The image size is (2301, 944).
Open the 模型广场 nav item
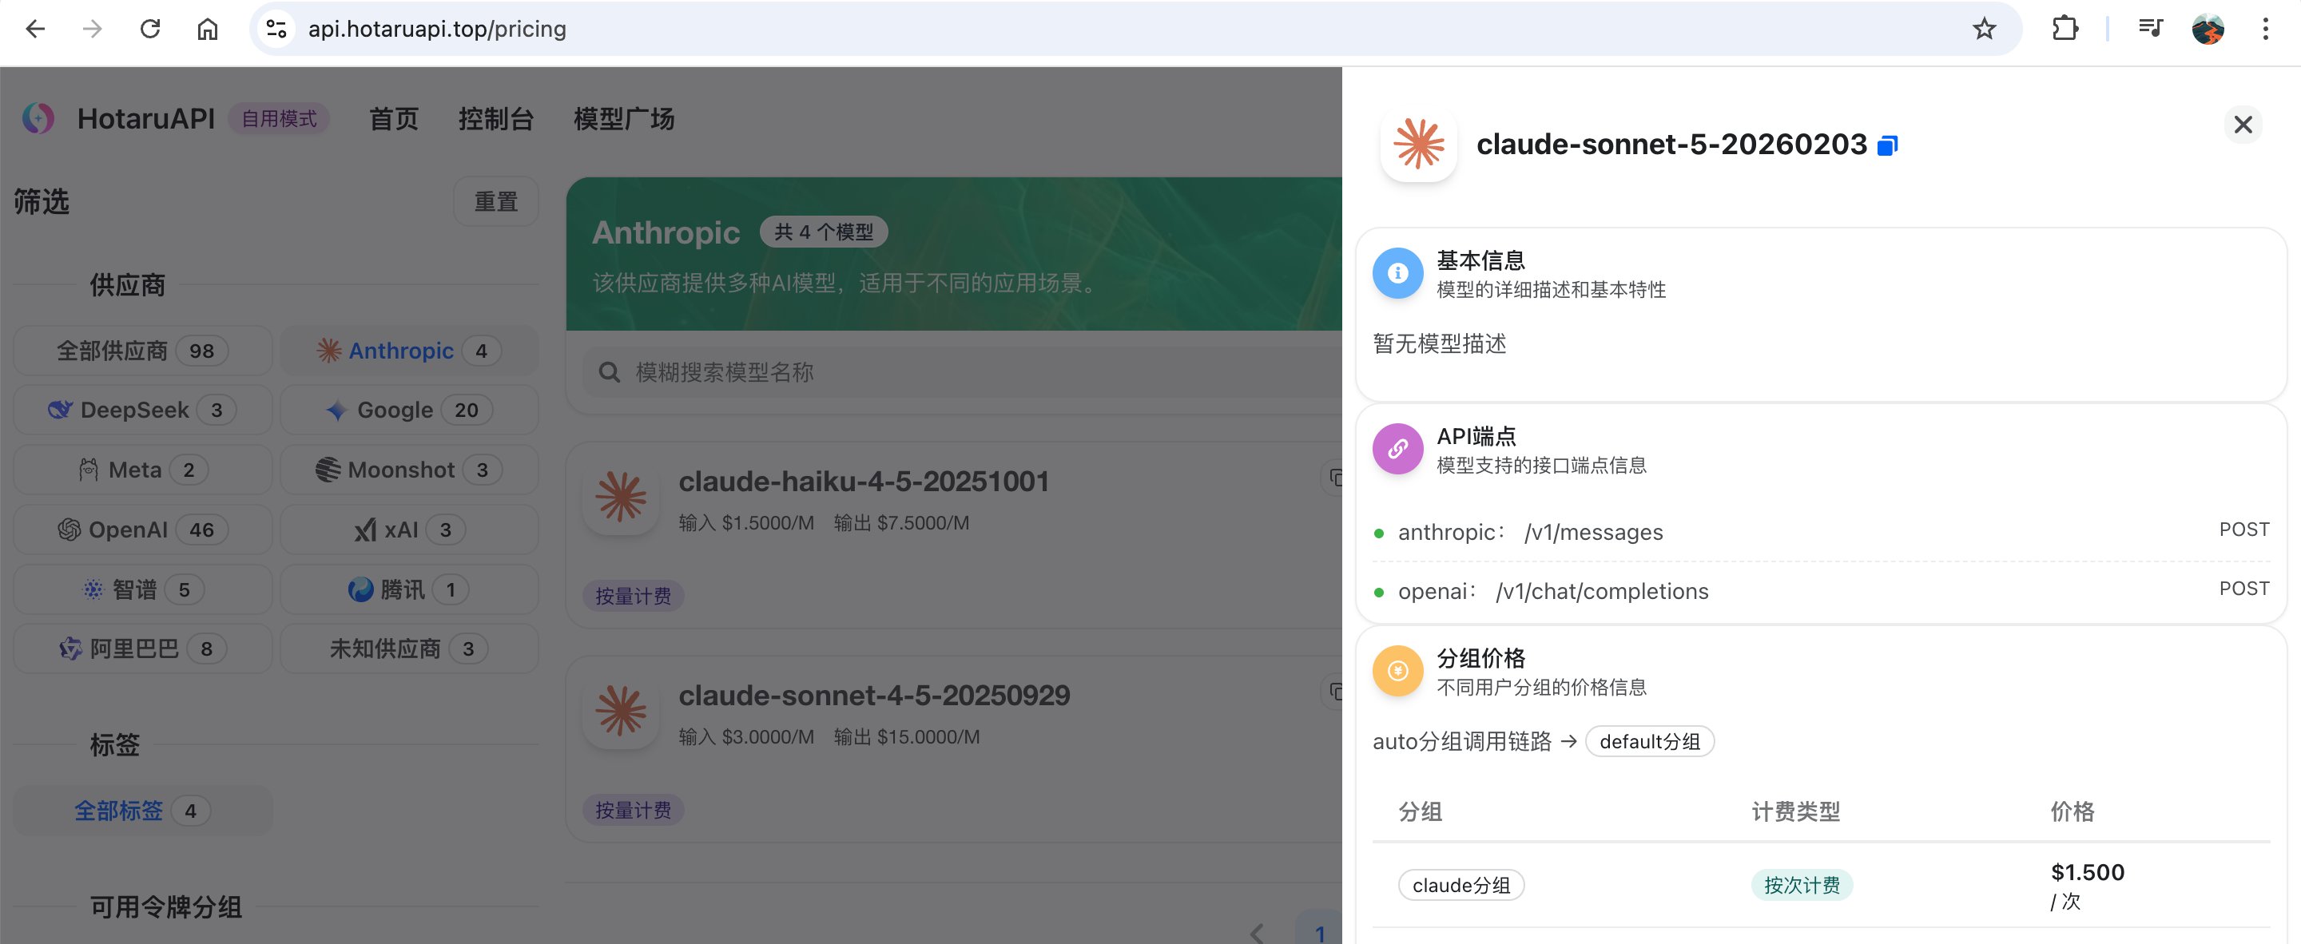[623, 119]
